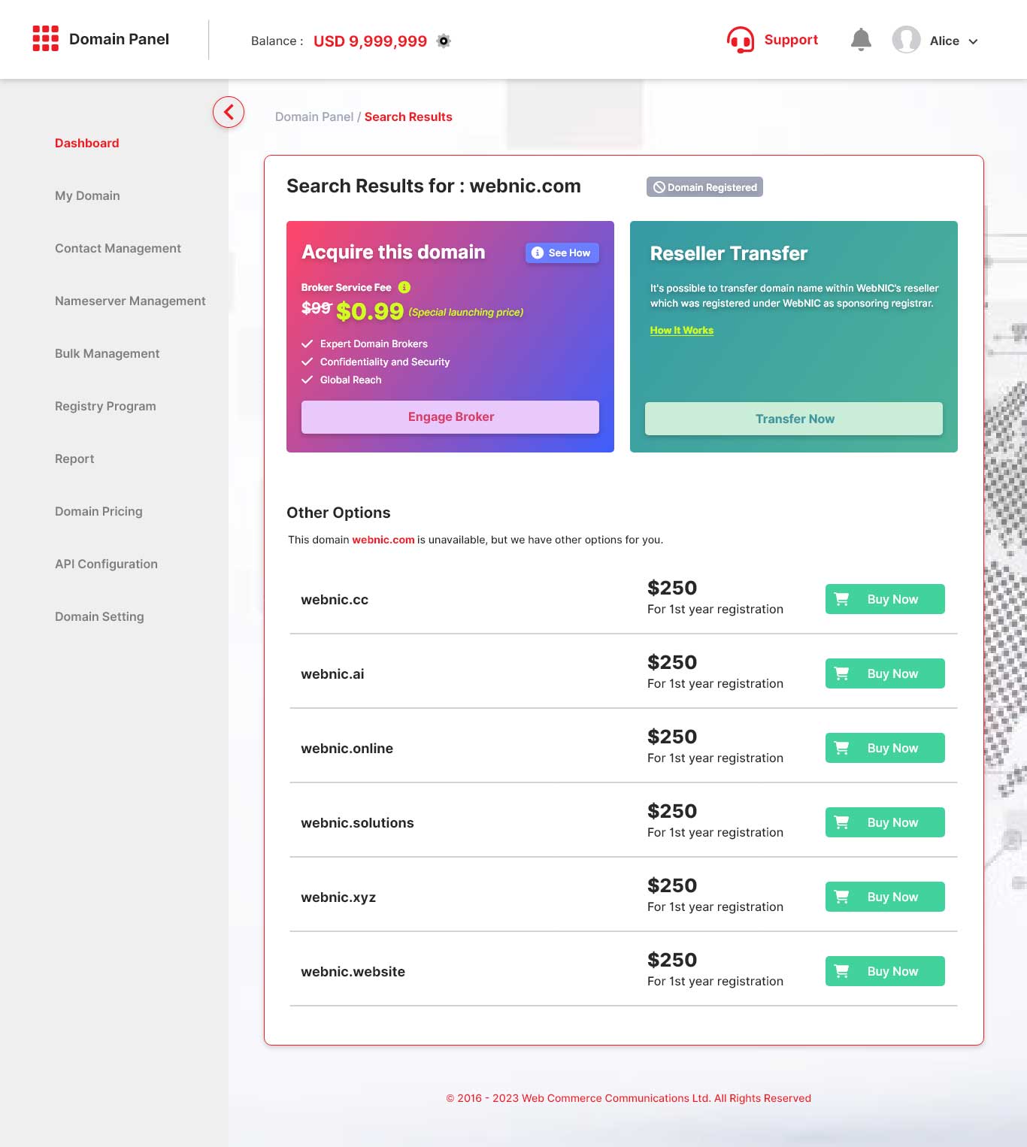Click the copyright footer text

click(x=629, y=1098)
